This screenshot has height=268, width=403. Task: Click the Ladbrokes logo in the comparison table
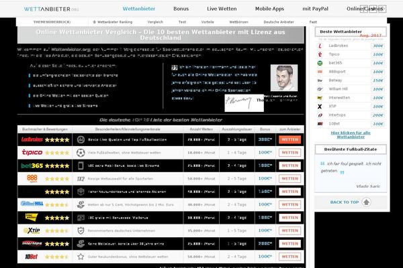coord(32,139)
